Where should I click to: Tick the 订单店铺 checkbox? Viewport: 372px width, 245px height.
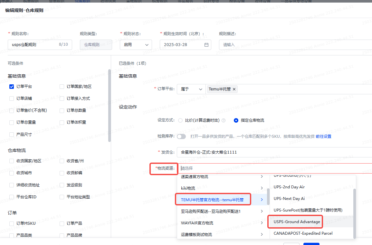tap(12, 99)
